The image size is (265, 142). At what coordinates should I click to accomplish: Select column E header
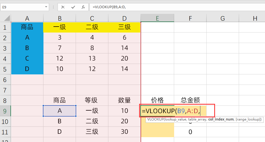tap(157, 18)
